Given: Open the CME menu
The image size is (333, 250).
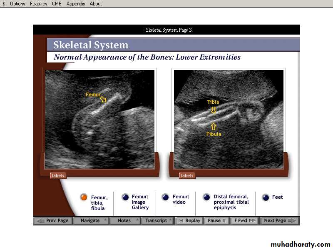Looking at the screenshot, I should (x=56, y=4).
